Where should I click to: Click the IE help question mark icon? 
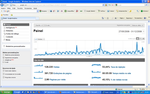click(x=145, y=18)
